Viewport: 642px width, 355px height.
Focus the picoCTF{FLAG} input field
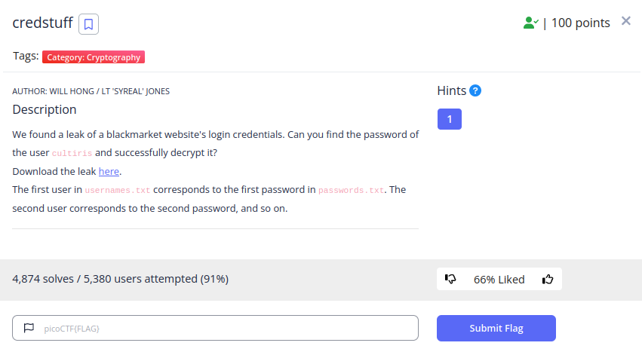(x=215, y=328)
